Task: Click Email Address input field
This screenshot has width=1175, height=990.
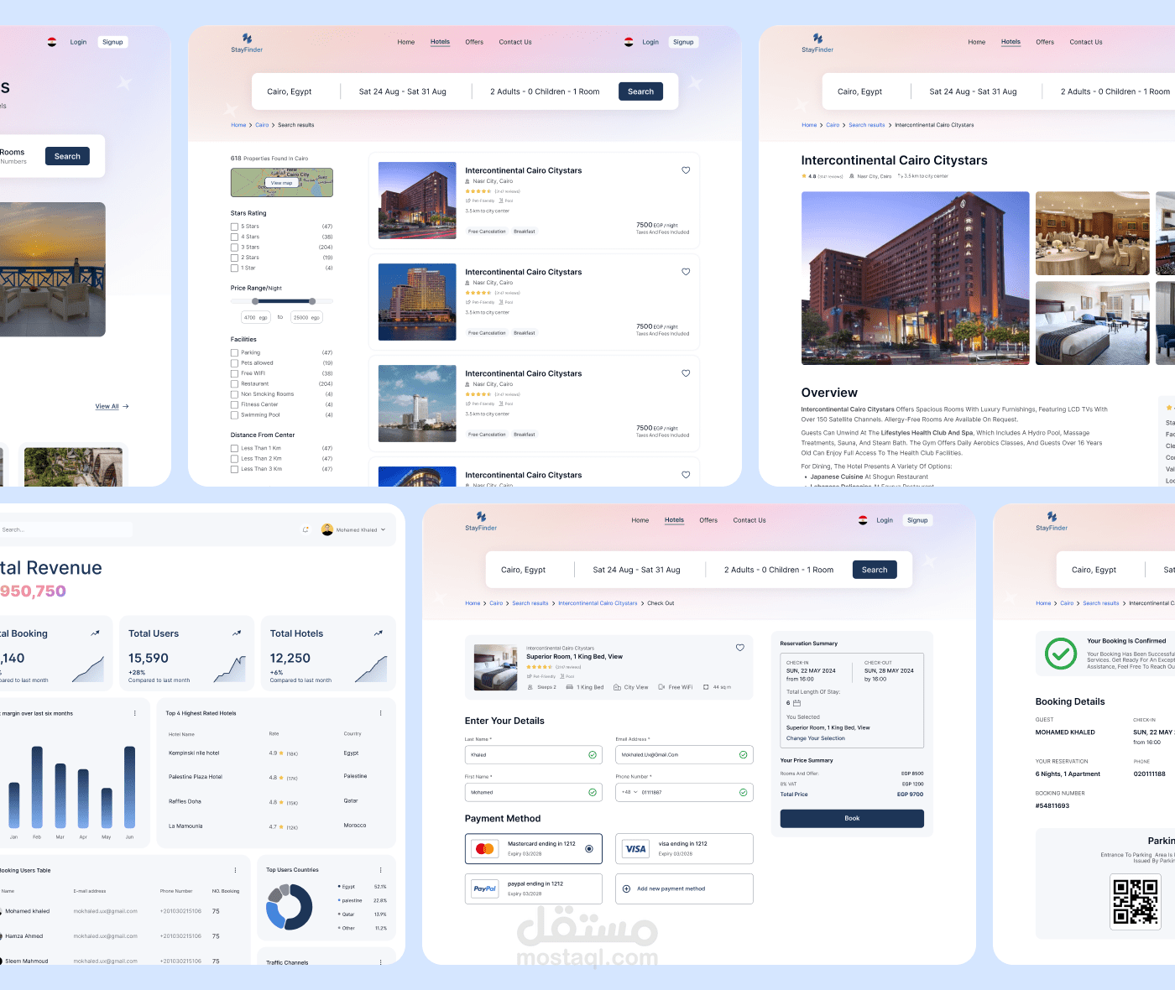Action: pyautogui.click(x=684, y=755)
